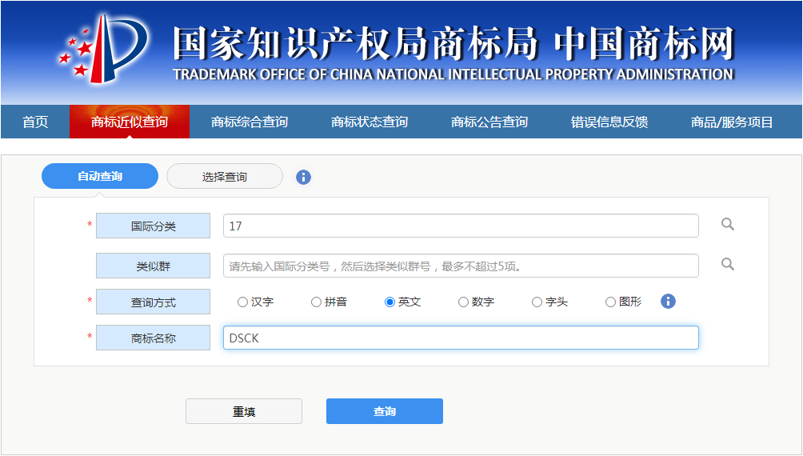Image resolution: width=803 pixels, height=456 pixels.
Task: Switch to 选择查询 tab
Action: [224, 176]
